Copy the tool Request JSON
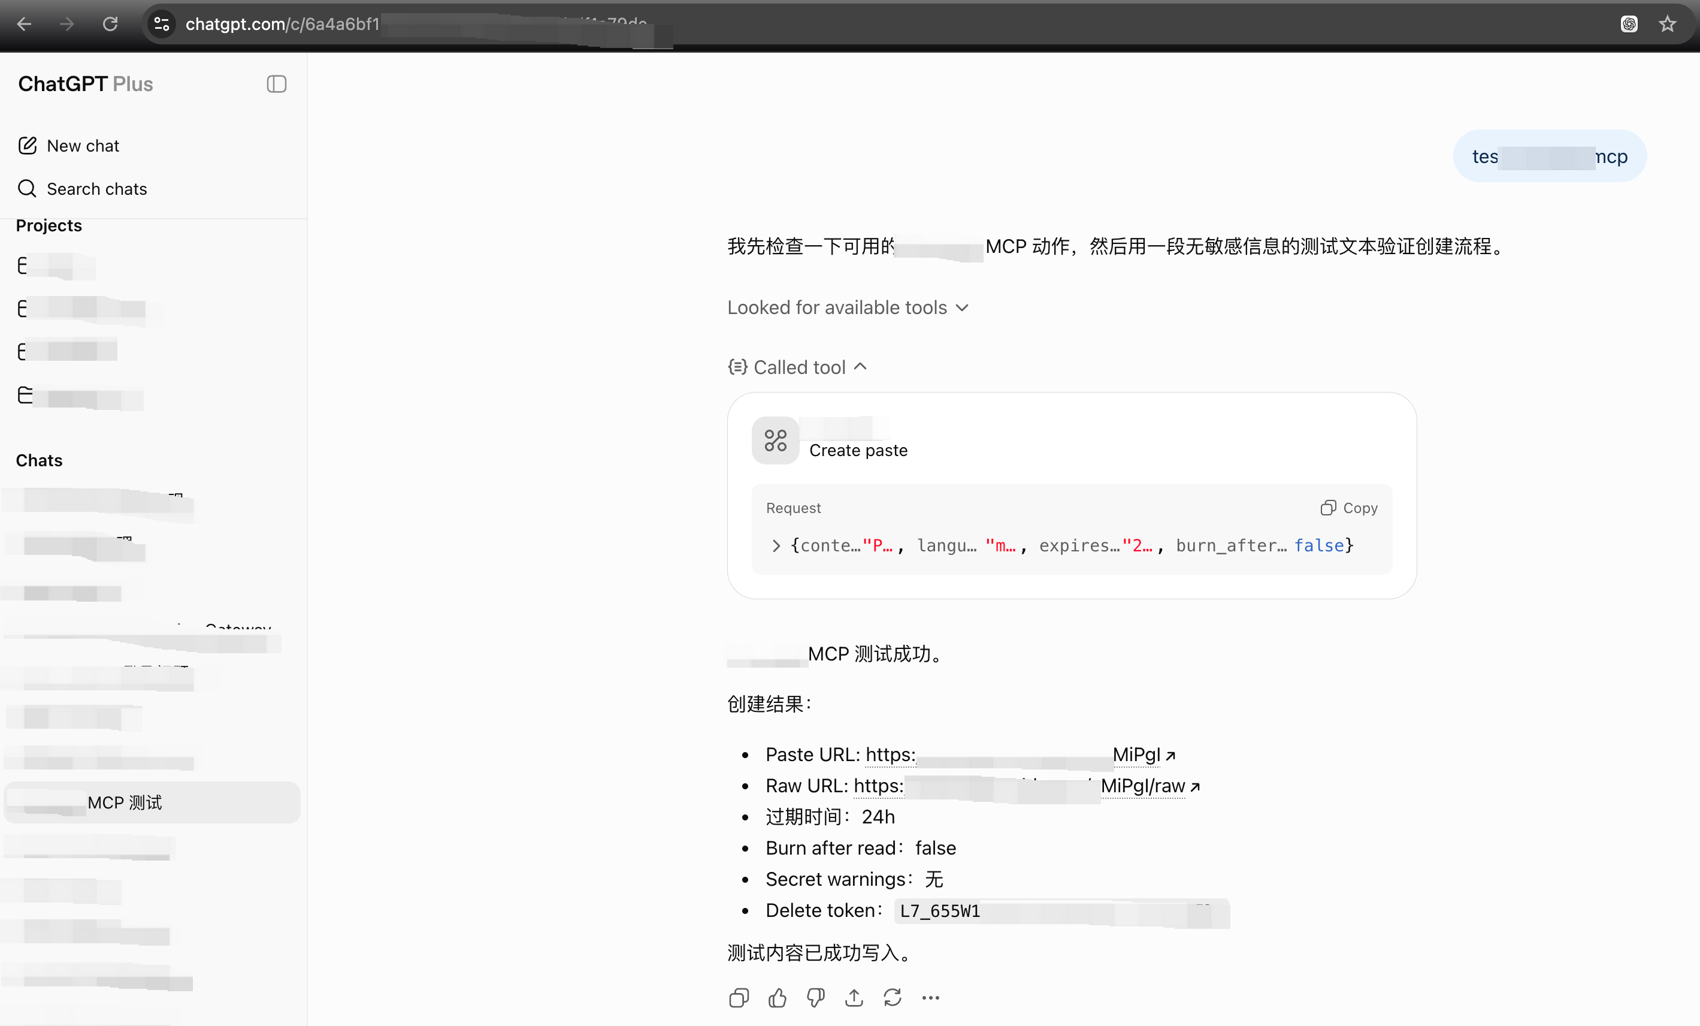The height and width of the screenshot is (1026, 1700). click(1349, 508)
